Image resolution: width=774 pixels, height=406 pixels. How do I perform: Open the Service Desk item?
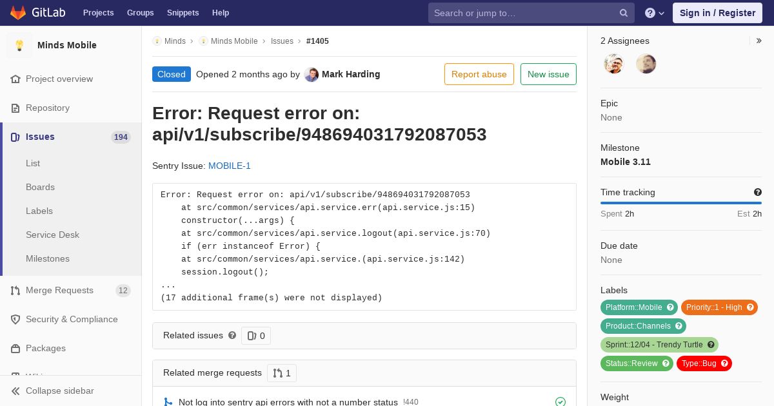52,235
